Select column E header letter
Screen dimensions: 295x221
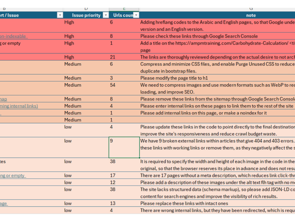tap(124, 9)
